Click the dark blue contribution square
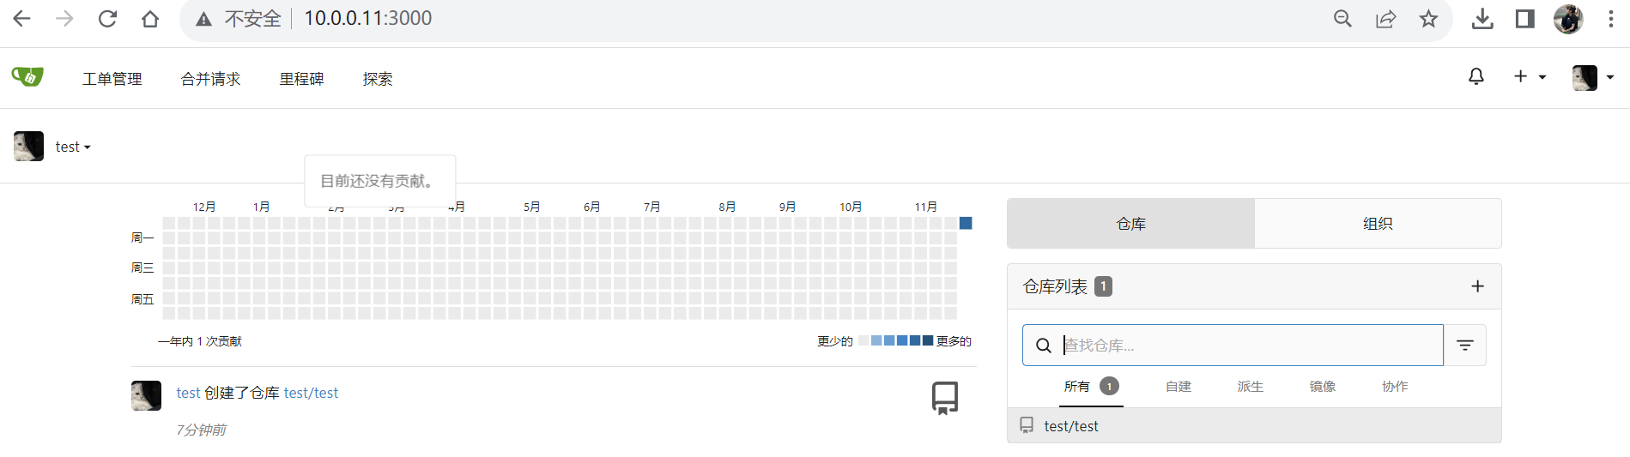The height and width of the screenshot is (457, 1630). (x=966, y=223)
